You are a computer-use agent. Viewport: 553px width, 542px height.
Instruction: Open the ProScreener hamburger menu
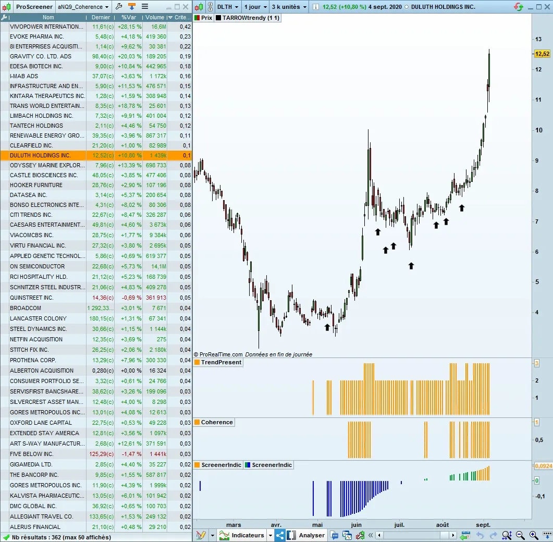[145, 7]
